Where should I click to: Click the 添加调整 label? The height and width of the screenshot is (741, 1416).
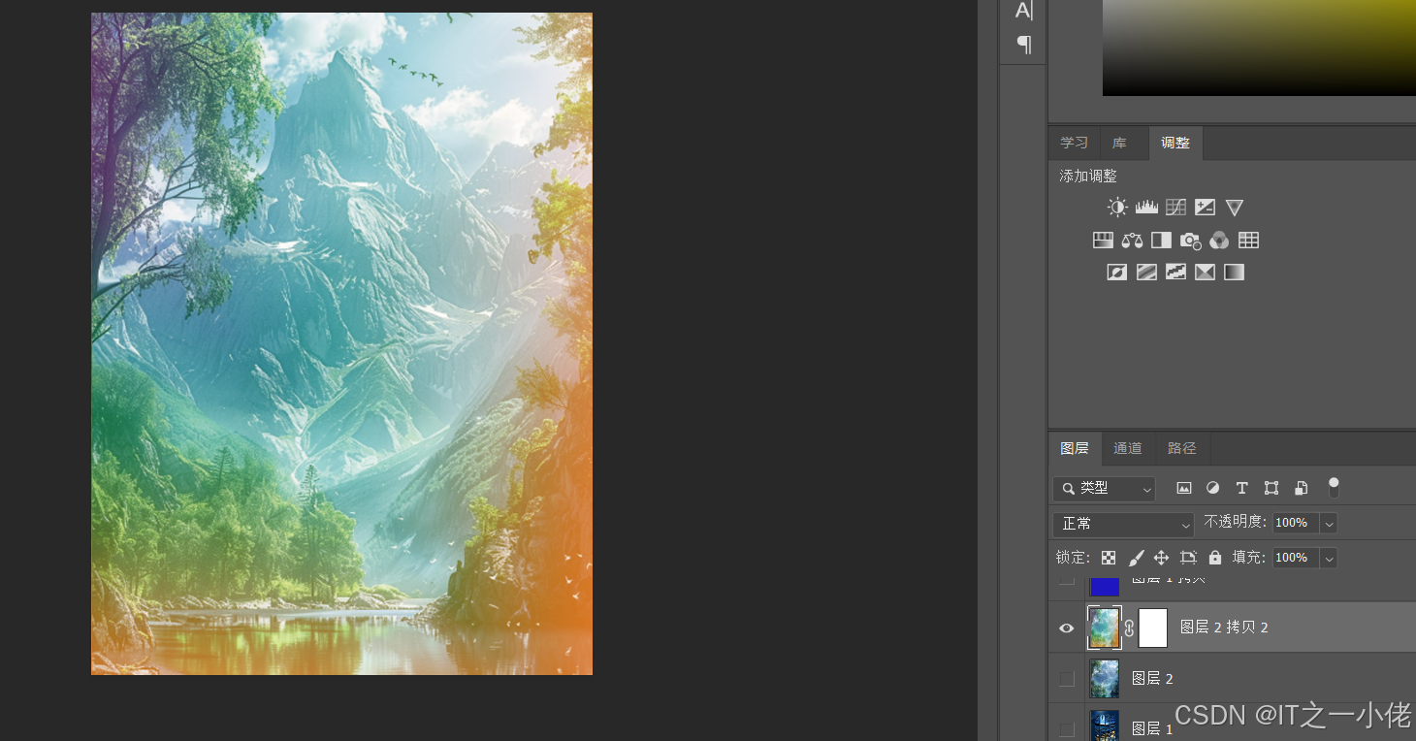pos(1088,177)
